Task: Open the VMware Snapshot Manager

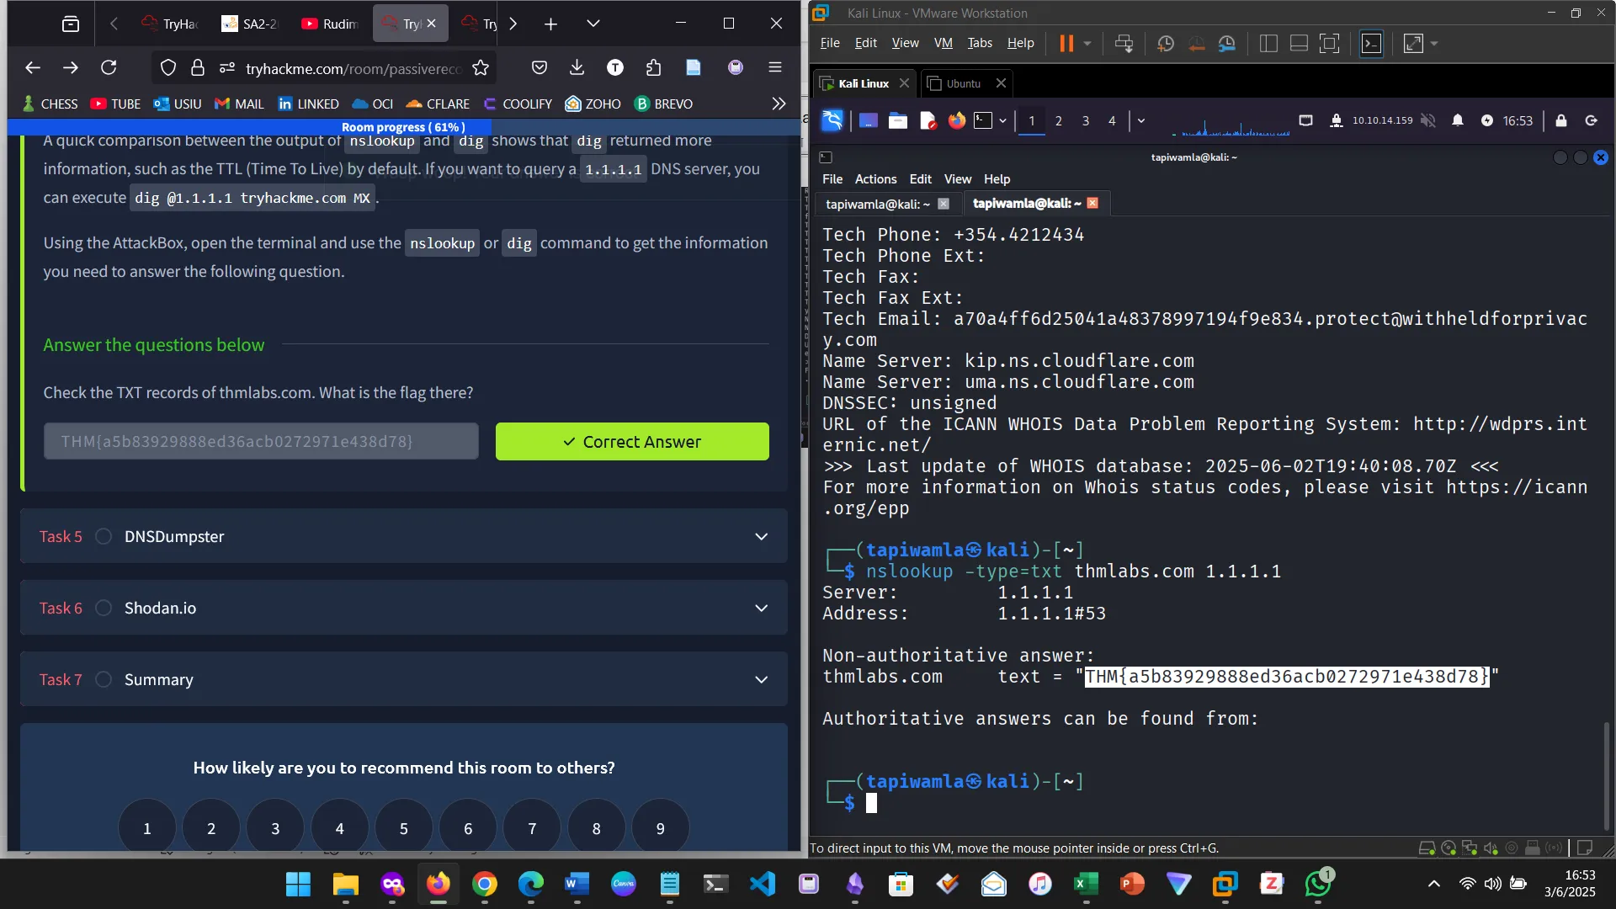Action: (1228, 43)
